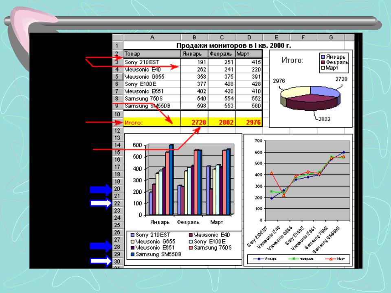Click cell with value 375
391x293 pixels.
[x=222, y=77]
